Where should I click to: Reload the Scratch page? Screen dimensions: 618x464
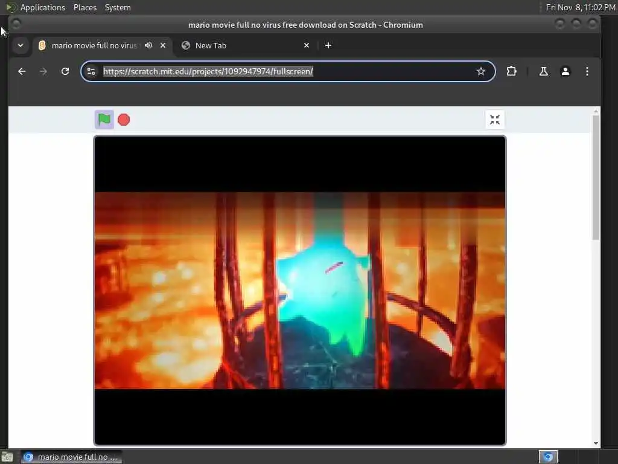(65, 71)
